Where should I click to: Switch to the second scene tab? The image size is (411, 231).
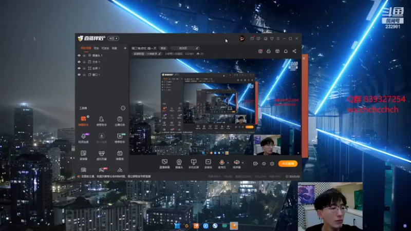pyautogui.click(x=97, y=48)
